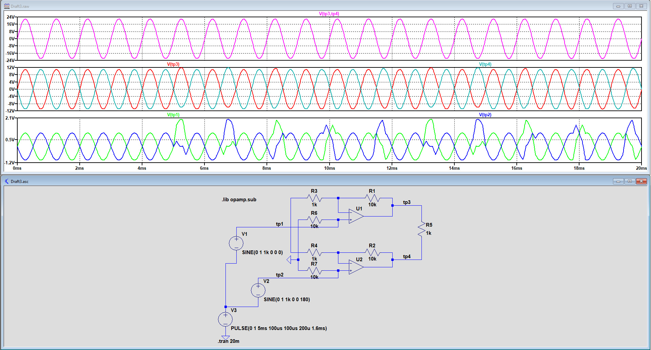Screen dimensions: 651x350
Task: Select resistor R2 symbol
Action: point(372,252)
